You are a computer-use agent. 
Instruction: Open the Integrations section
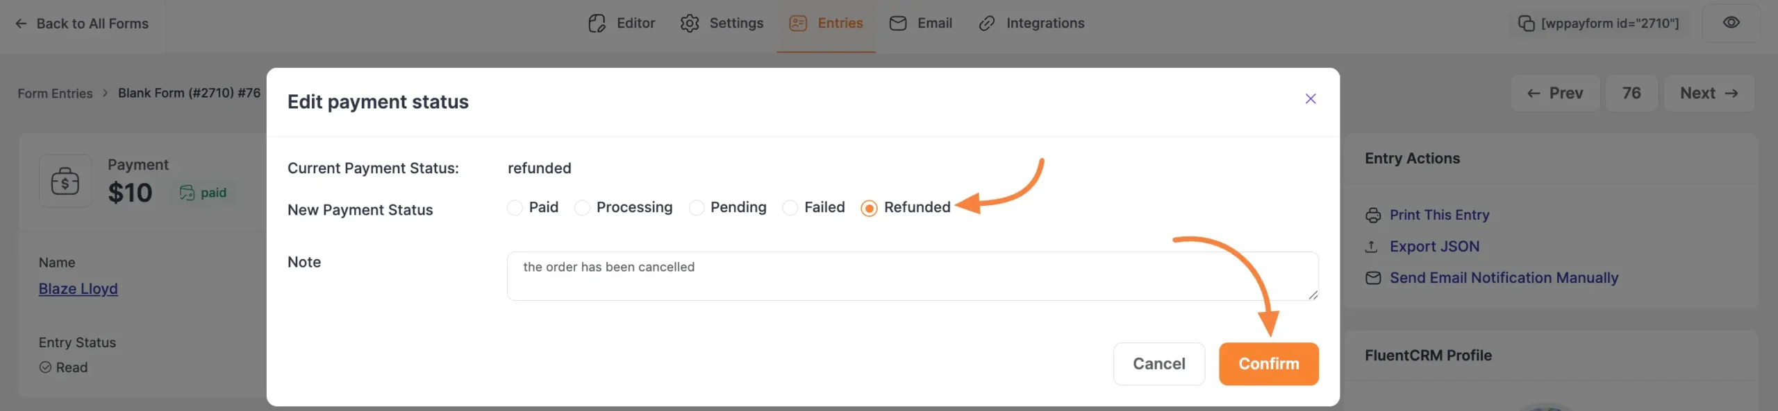(1045, 23)
